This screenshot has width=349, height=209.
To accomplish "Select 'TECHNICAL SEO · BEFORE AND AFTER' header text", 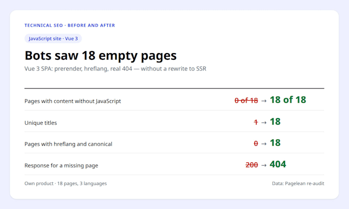I will point(70,25).
